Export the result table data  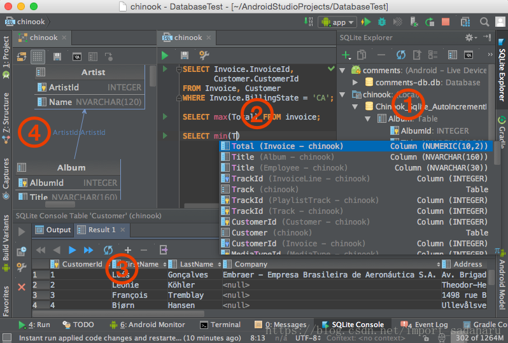164,250
